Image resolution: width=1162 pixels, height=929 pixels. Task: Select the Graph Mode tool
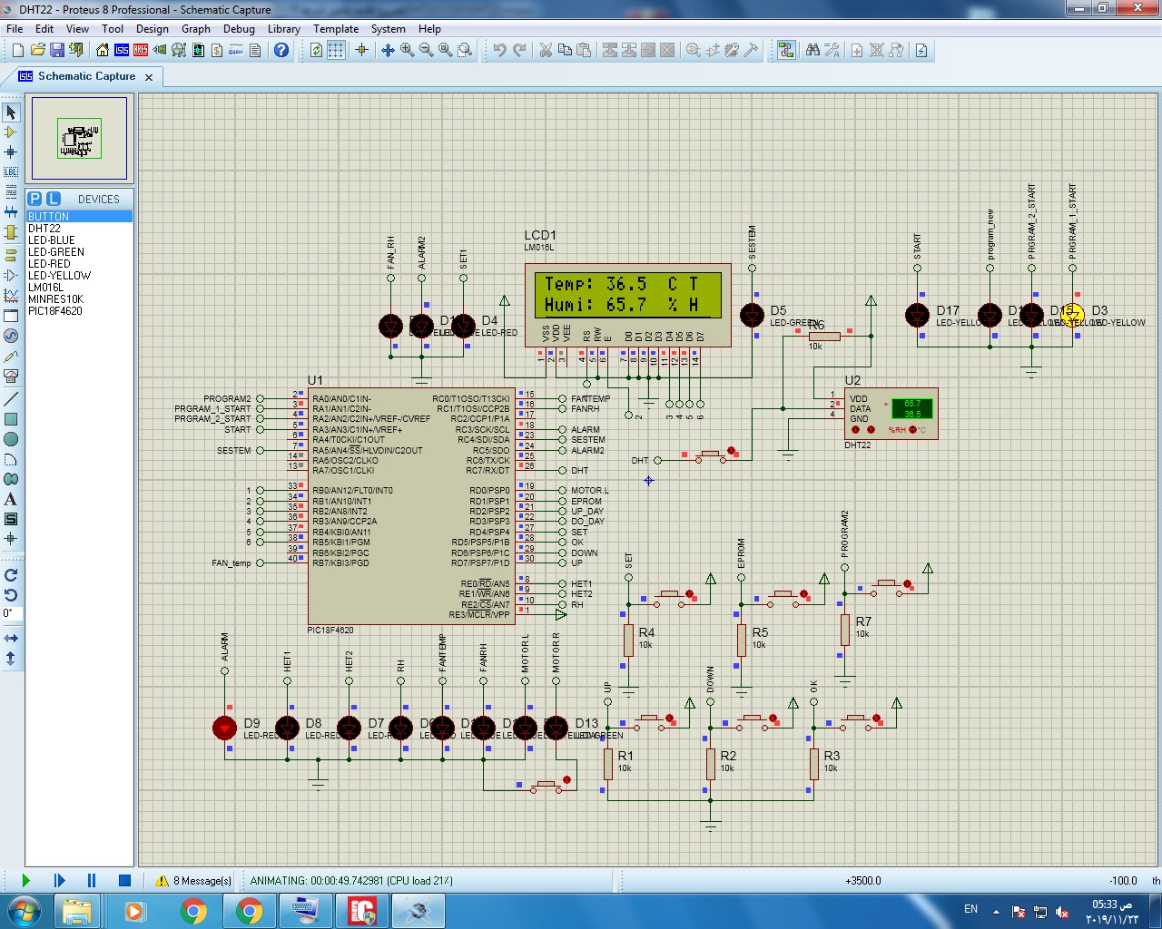tap(11, 296)
